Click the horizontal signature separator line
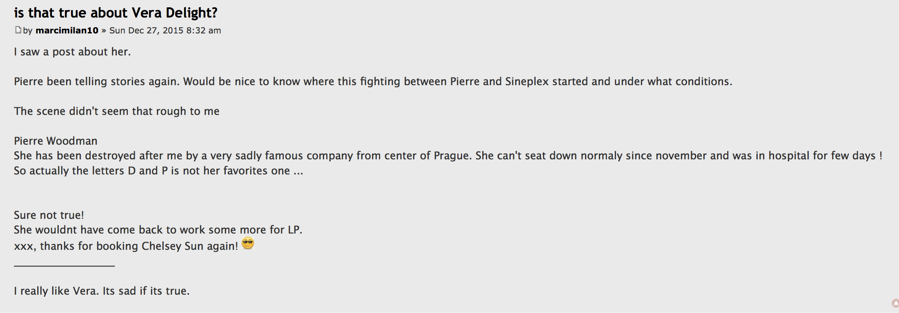The width and height of the screenshot is (899, 313). (64, 266)
